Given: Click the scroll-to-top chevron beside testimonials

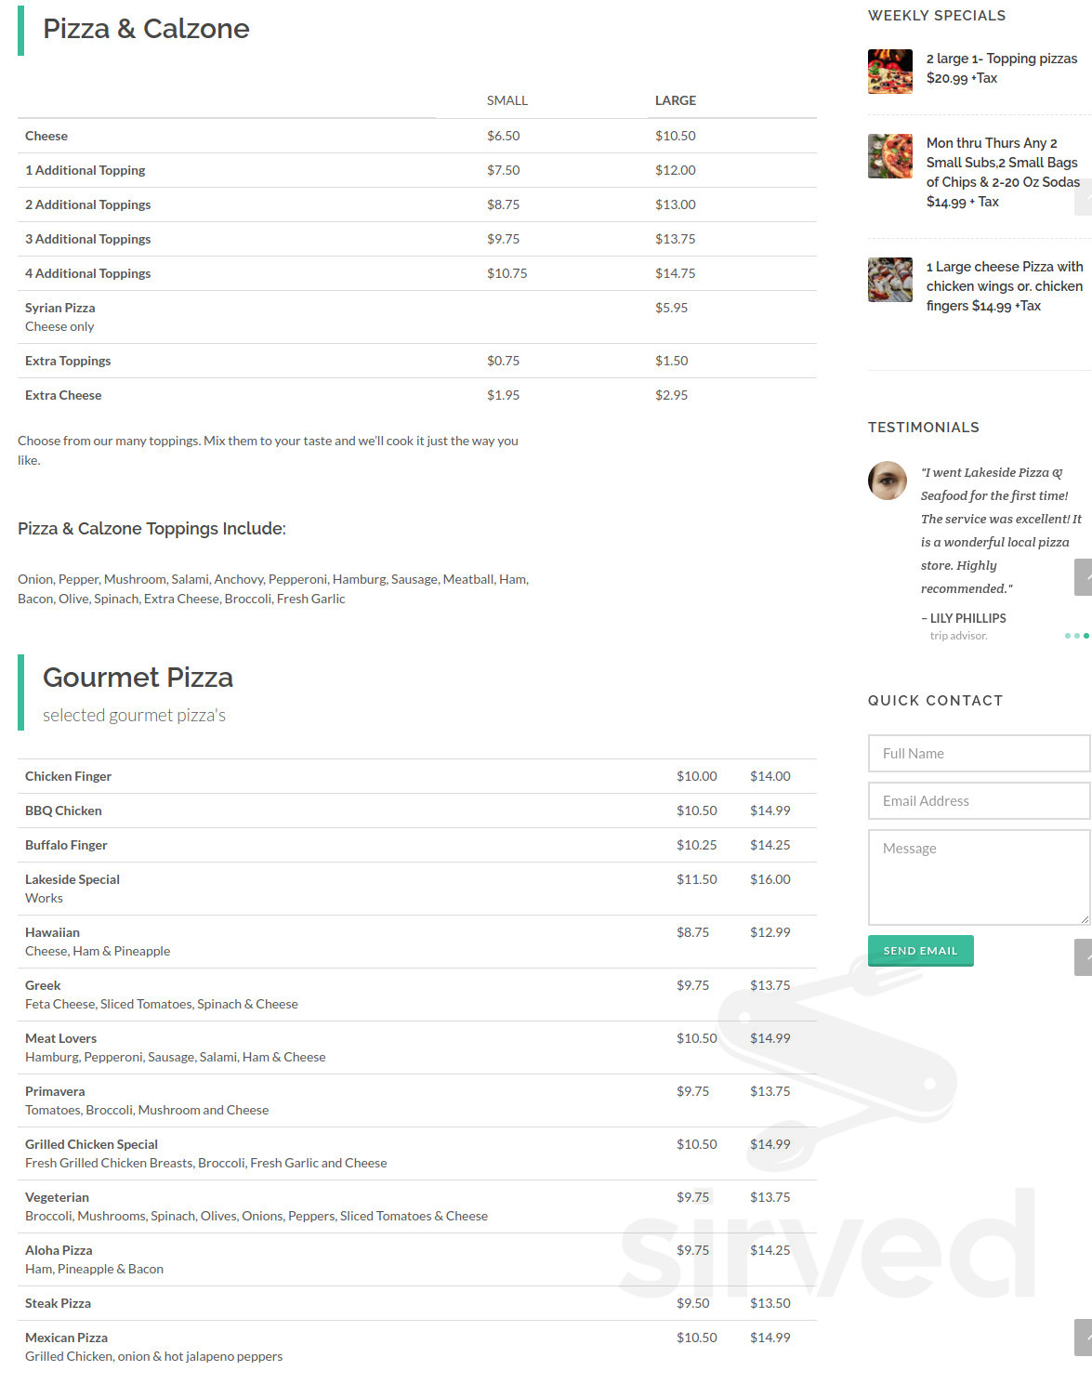Looking at the screenshot, I should coord(1085,576).
